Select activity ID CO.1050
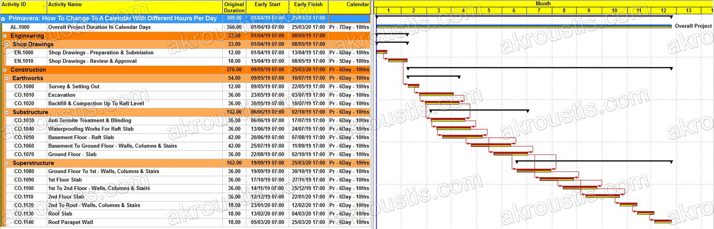 [x=24, y=137]
